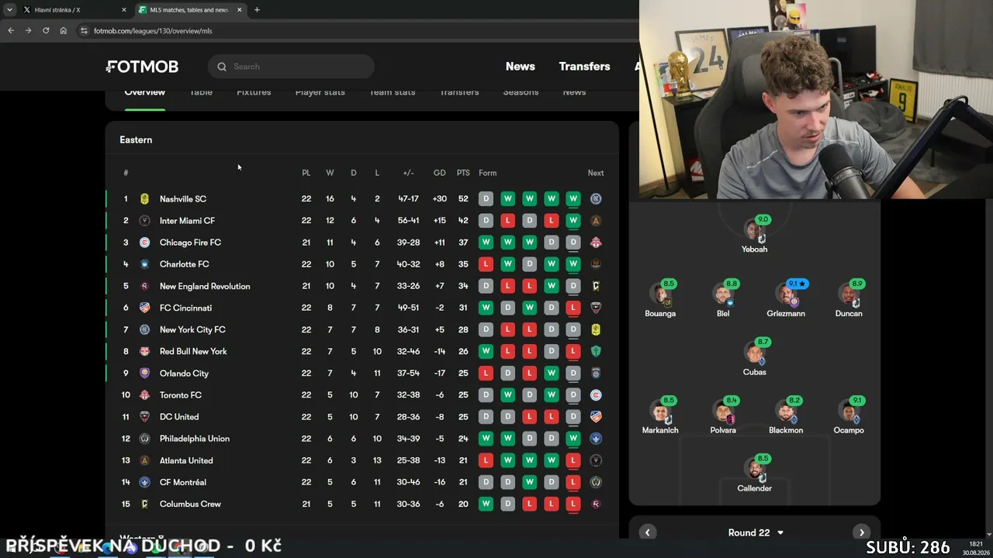Click the FotMob search field
Image resolution: width=993 pixels, height=558 pixels.
coord(291,67)
